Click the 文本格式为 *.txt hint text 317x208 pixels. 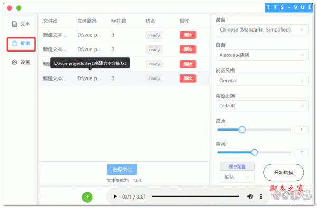click(124, 181)
